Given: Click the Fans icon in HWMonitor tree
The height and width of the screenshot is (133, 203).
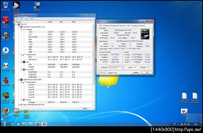Looking at the screenshot, I should (24, 62).
